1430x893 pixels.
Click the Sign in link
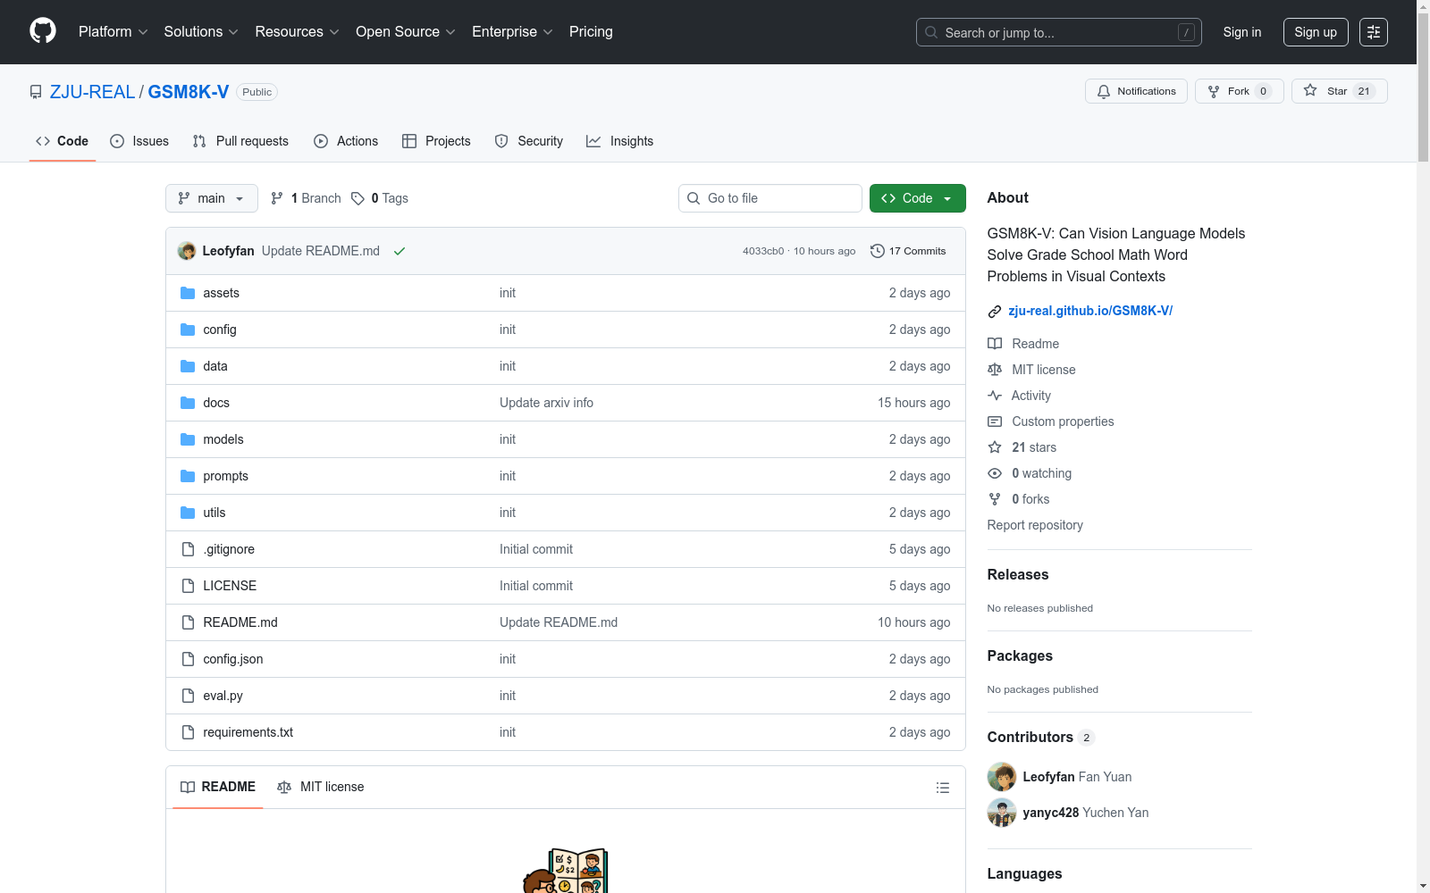tap(1242, 32)
